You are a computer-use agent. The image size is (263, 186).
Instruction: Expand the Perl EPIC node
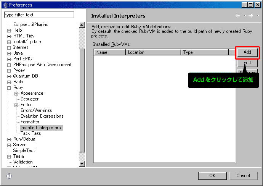coord(9,59)
